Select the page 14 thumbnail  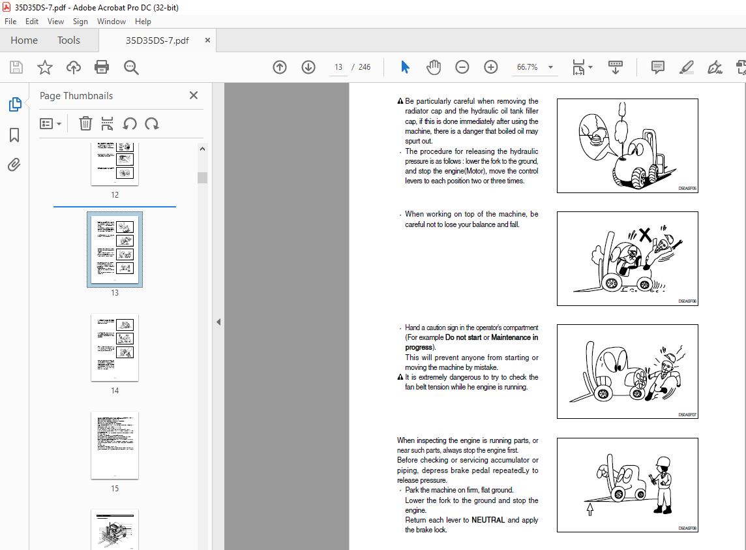point(115,348)
